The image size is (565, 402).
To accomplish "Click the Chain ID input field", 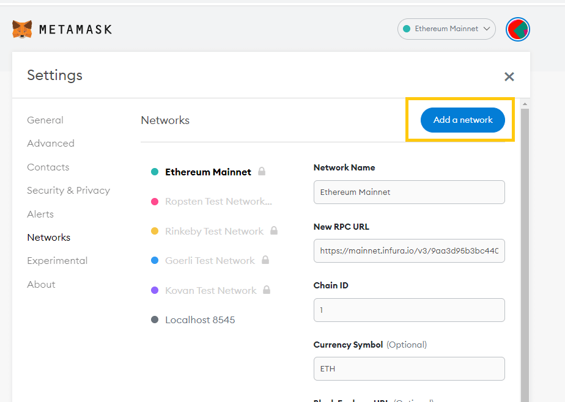I will [409, 310].
